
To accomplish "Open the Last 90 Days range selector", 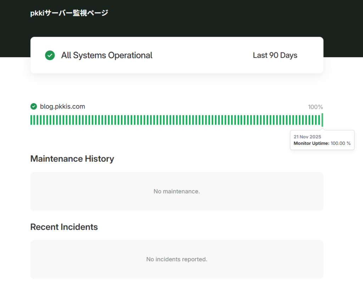I will [275, 55].
